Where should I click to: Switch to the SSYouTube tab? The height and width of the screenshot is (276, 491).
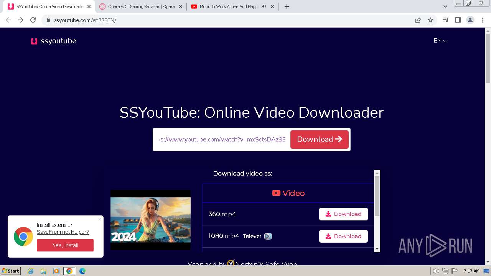coord(49,7)
